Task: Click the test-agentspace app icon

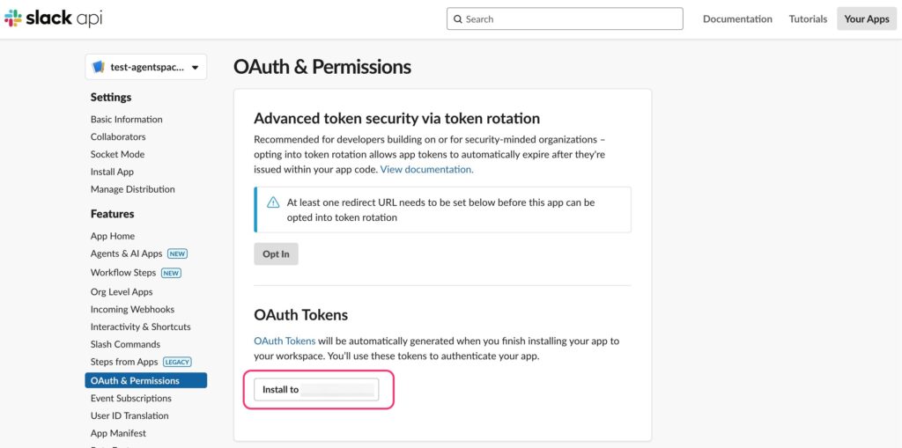Action: coord(99,67)
